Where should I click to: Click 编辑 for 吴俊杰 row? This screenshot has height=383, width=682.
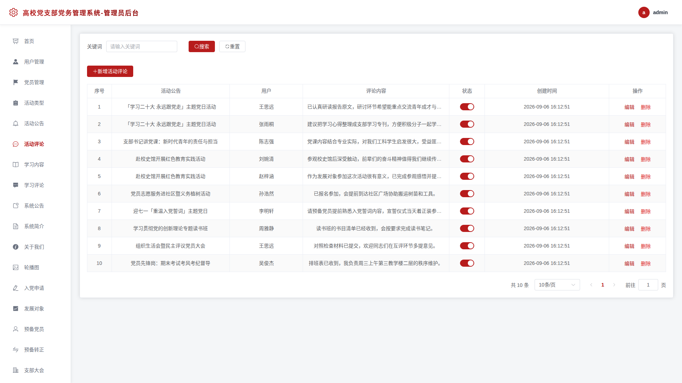coord(629,263)
